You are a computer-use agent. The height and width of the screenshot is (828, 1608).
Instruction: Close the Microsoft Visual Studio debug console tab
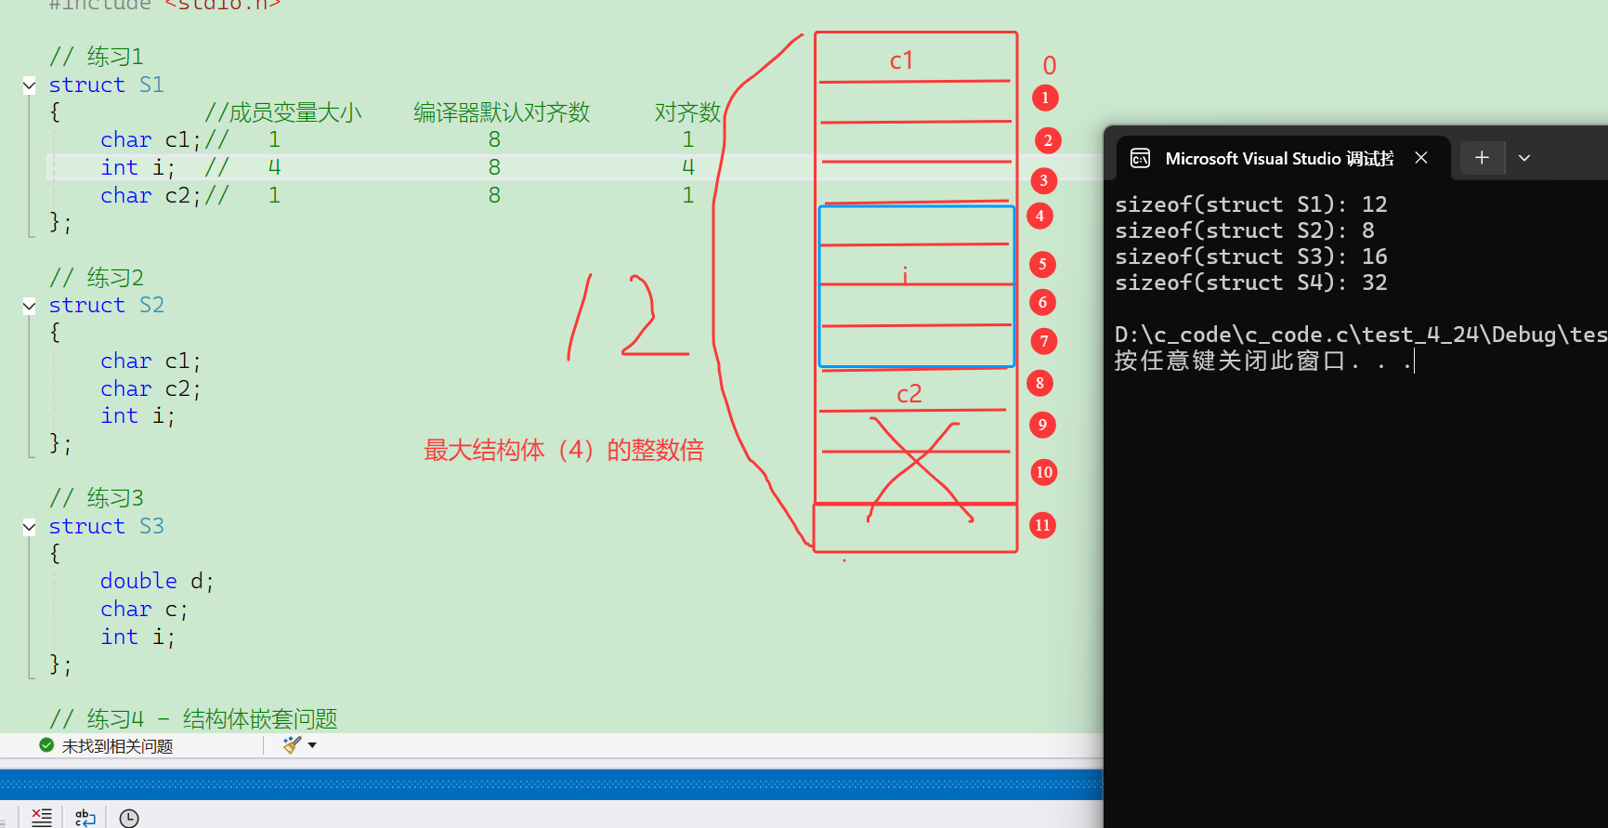tap(1421, 158)
